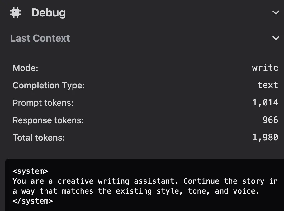
Task: Click the Last Context section heading
Action: point(40,38)
